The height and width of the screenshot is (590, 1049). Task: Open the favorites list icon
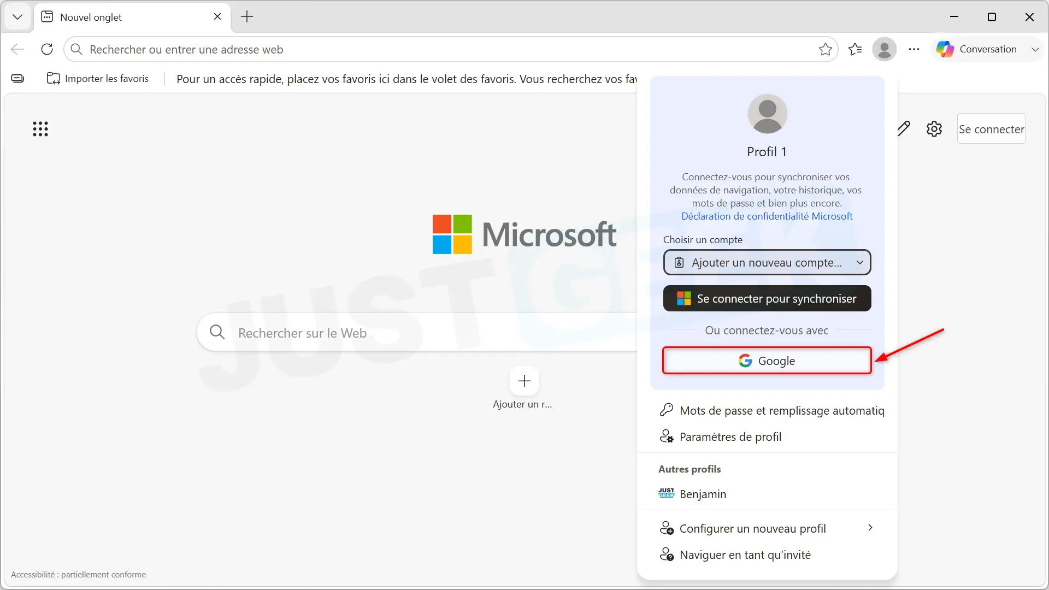[855, 49]
